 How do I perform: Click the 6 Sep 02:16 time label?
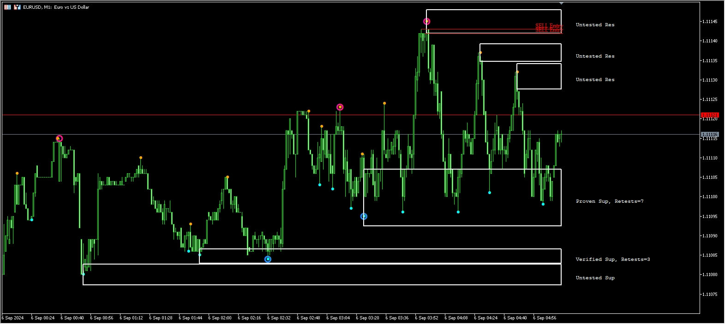[x=250, y=318]
